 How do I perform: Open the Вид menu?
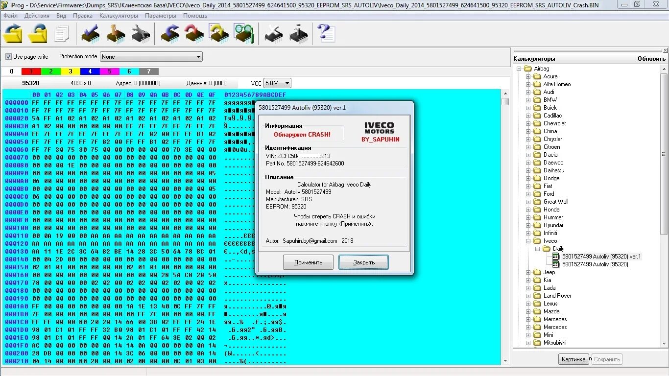pos(61,16)
